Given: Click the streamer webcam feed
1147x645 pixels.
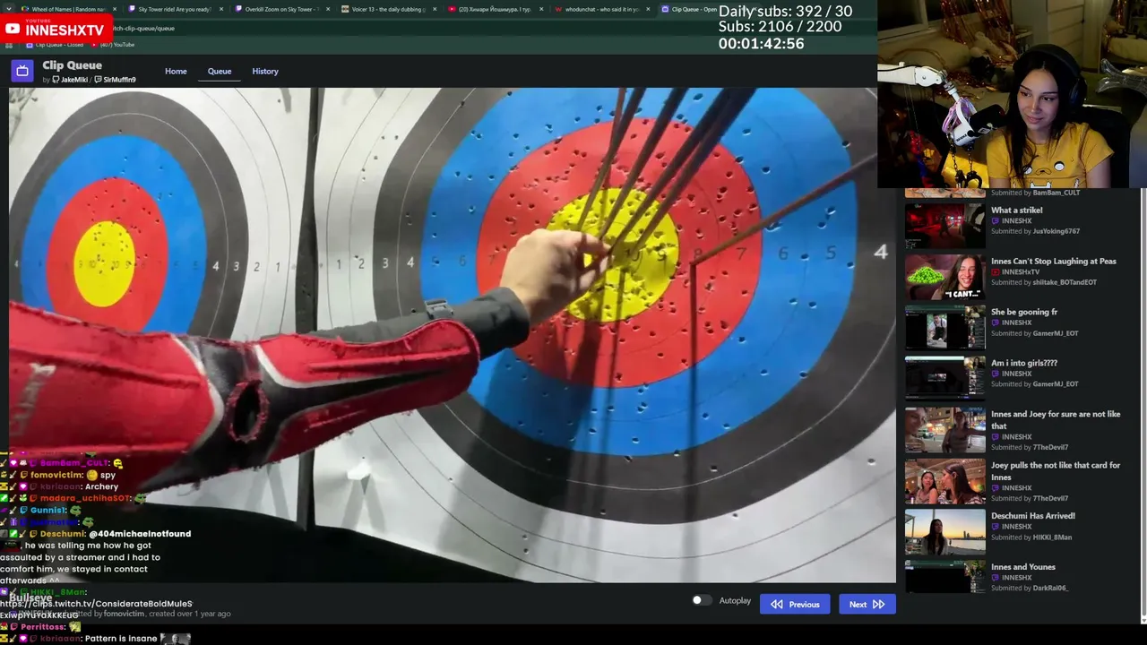Looking at the screenshot, I should pos(1013,94).
